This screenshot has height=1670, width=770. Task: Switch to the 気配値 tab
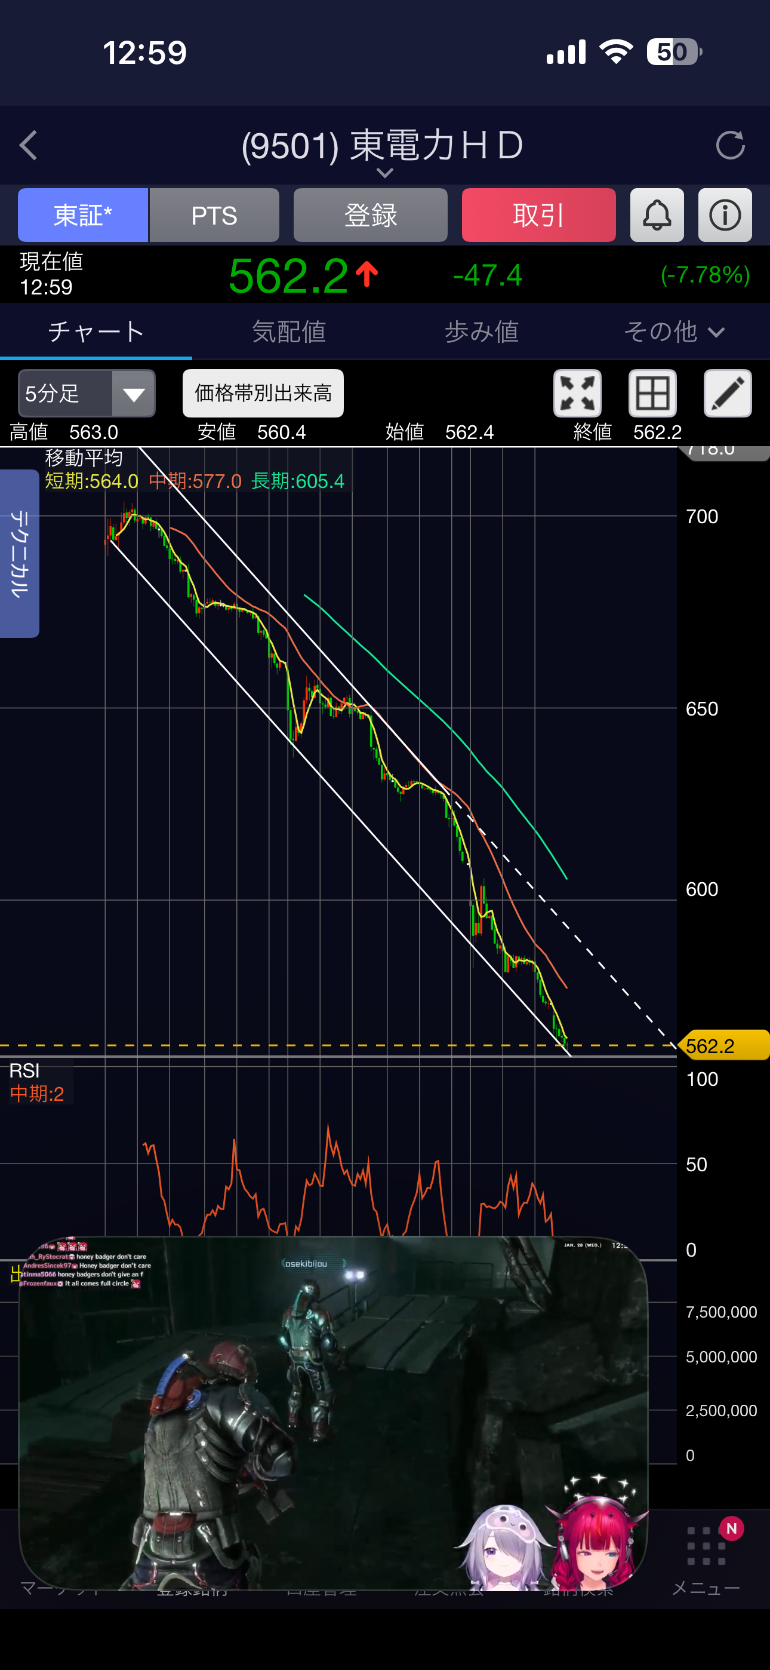click(x=288, y=332)
